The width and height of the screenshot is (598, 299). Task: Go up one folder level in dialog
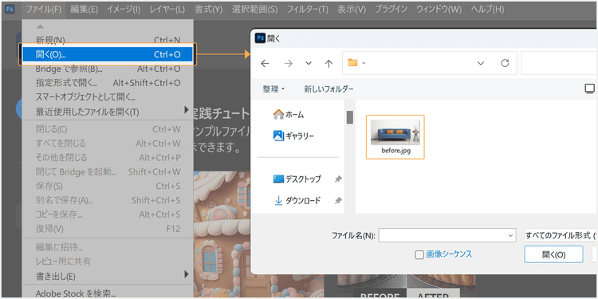click(x=329, y=63)
